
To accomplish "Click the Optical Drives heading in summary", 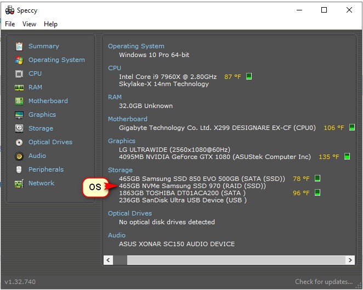I will 130,213.
